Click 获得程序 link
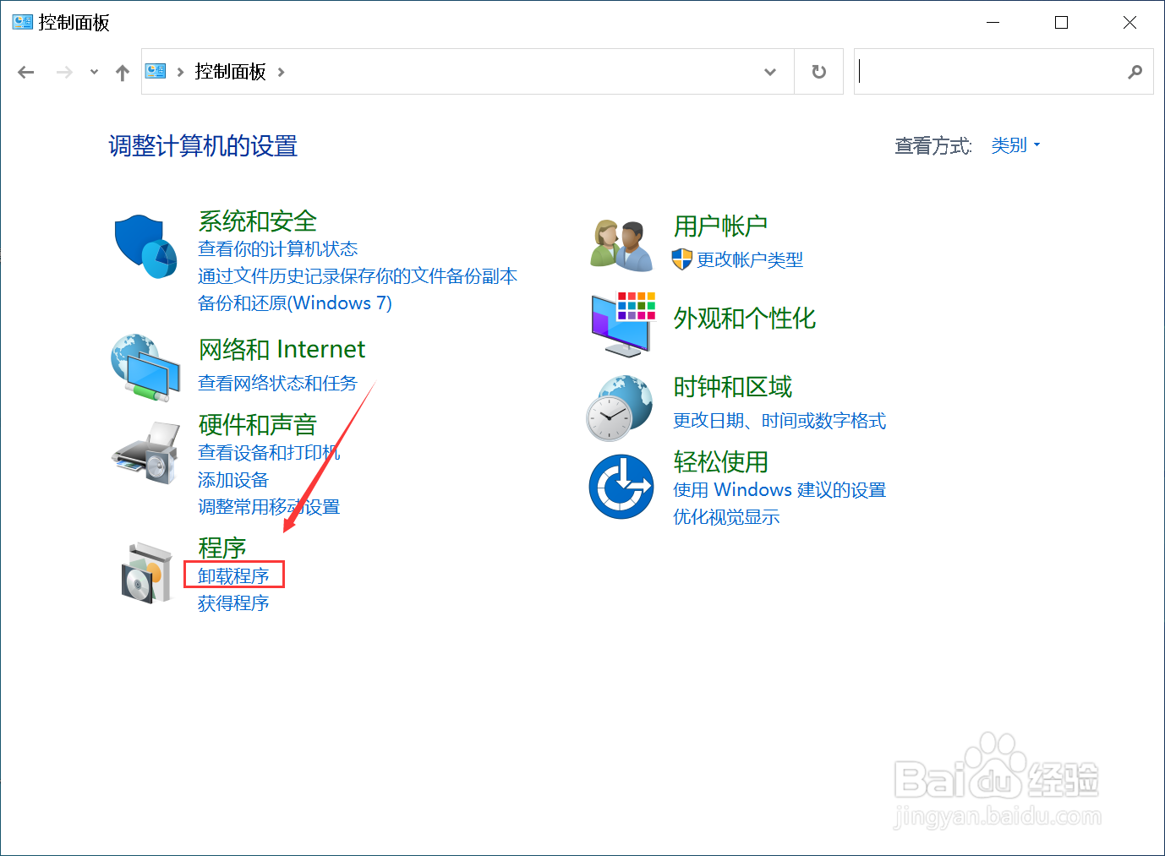Screen dimensions: 1165x856 point(233,603)
